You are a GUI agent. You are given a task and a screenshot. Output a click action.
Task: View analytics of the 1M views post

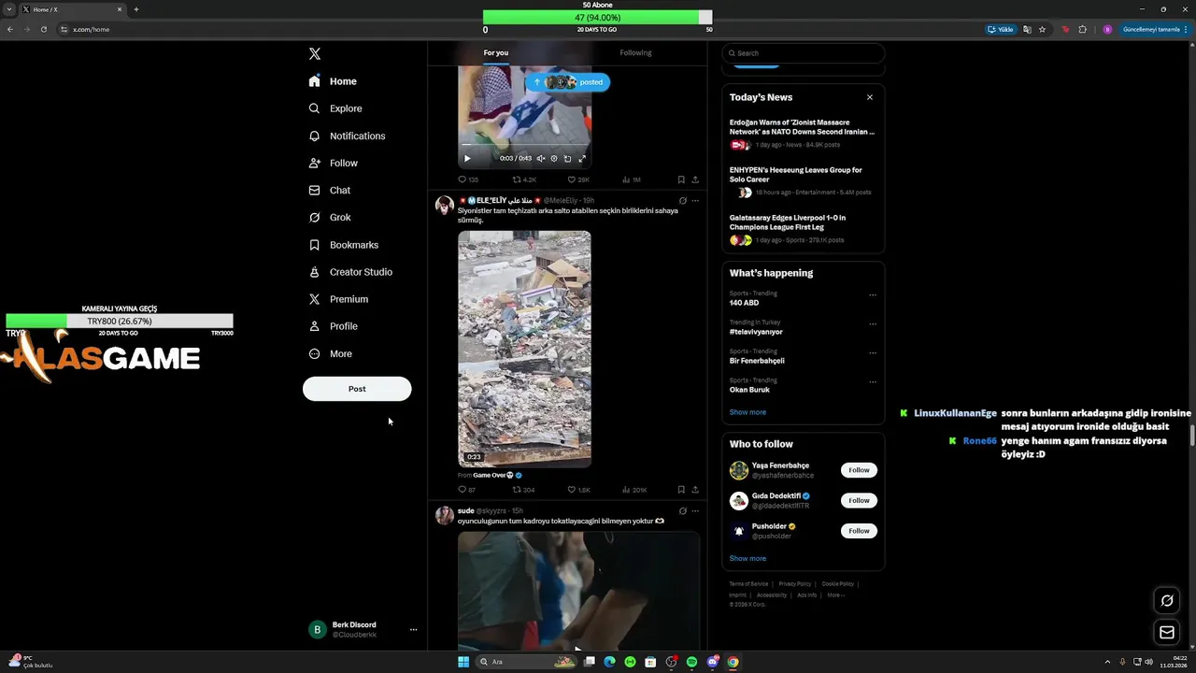click(x=632, y=179)
